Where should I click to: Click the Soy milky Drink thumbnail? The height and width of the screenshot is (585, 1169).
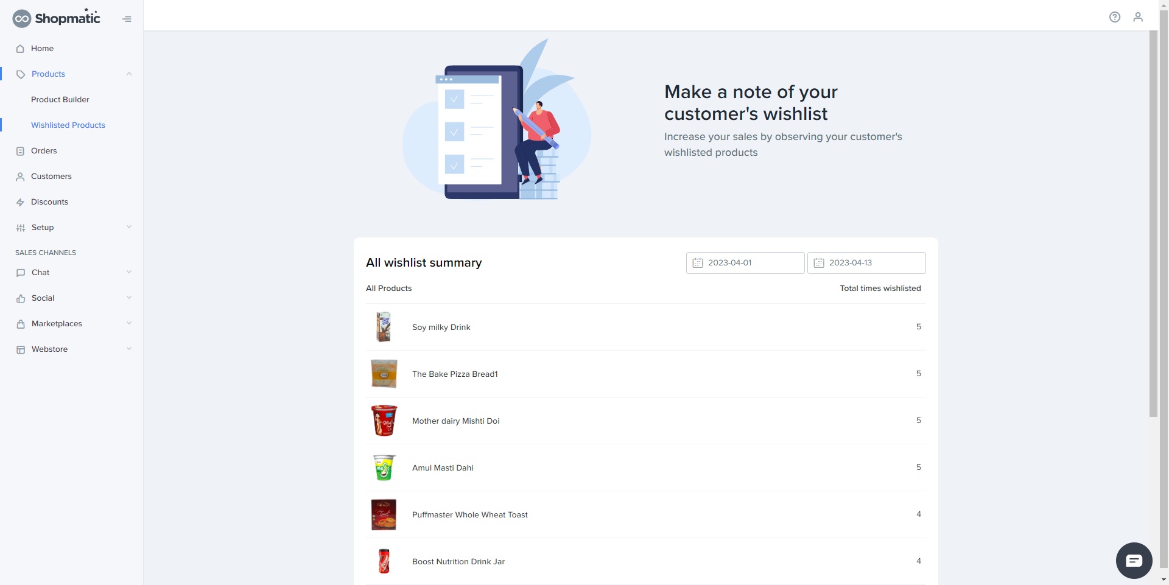384,327
